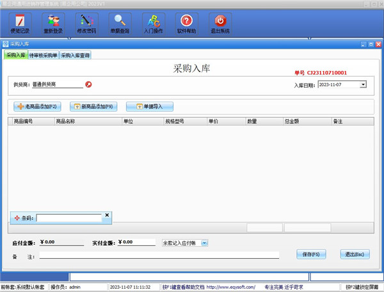Click the 数量 column header
The height and width of the screenshot is (292, 384).
pyautogui.click(x=264, y=121)
